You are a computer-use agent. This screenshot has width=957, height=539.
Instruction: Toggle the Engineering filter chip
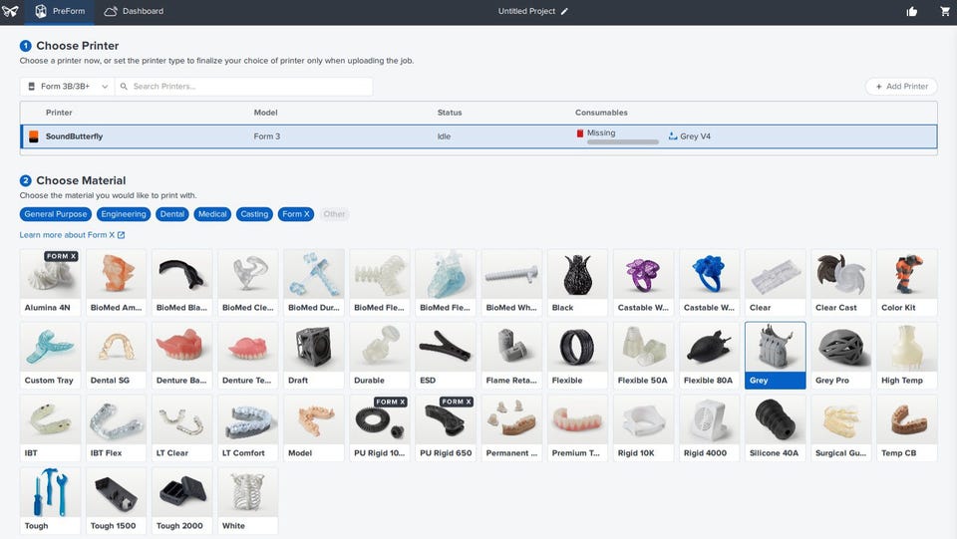(x=124, y=214)
